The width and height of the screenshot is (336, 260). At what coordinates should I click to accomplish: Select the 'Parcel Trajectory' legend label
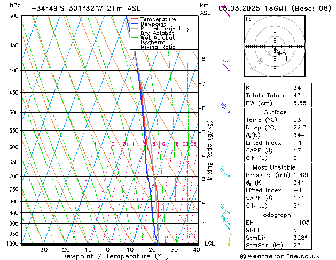coord(165,28)
